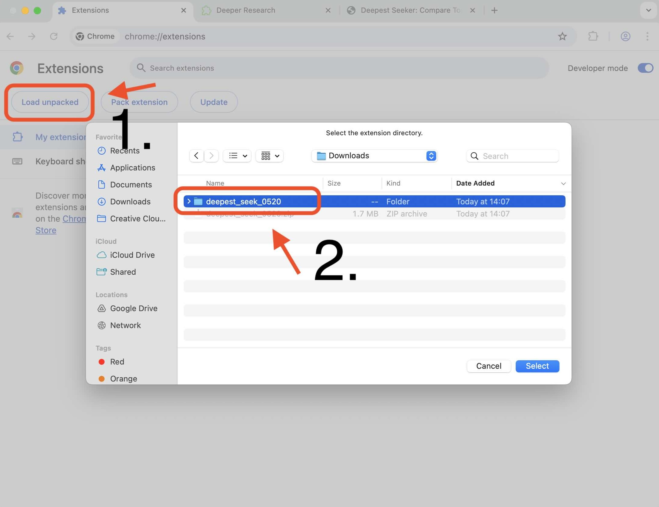659x507 pixels.
Task: Open the Chrome three-dot menu
Action: tap(647, 36)
